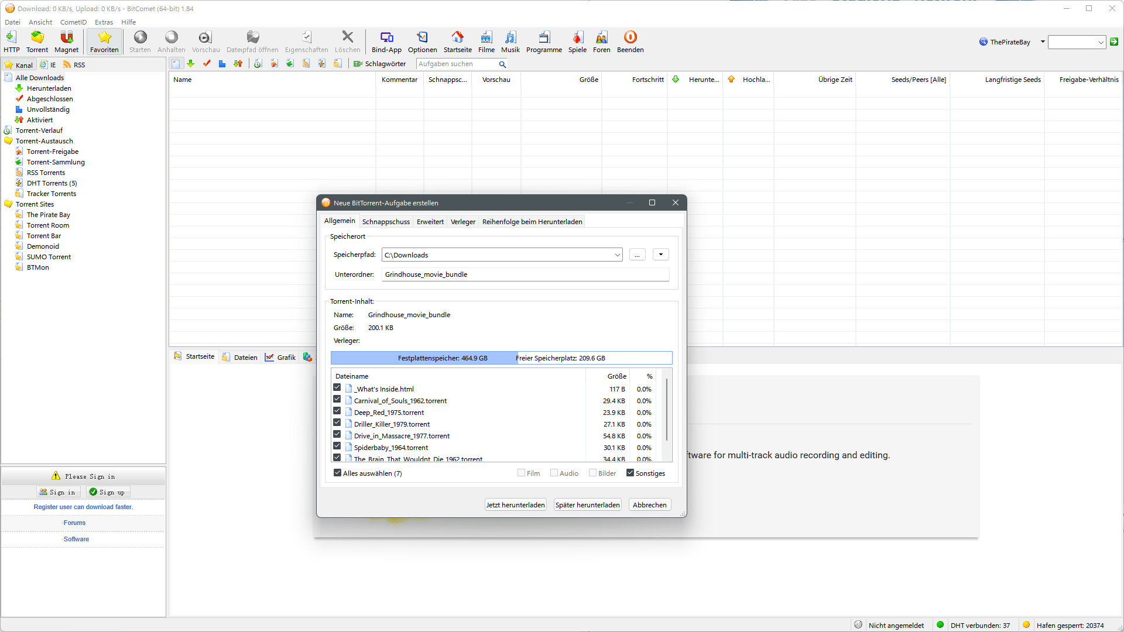Screen dimensions: 1124x632
Task: Uncheck Driller_Killer_1979.torrent file
Action: pyautogui.click(x=337, y=423)
